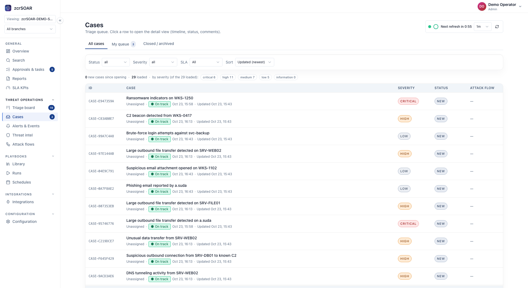Switch to the All cases tab
Screen dimensions: 528x288
(x=96, y=44)
